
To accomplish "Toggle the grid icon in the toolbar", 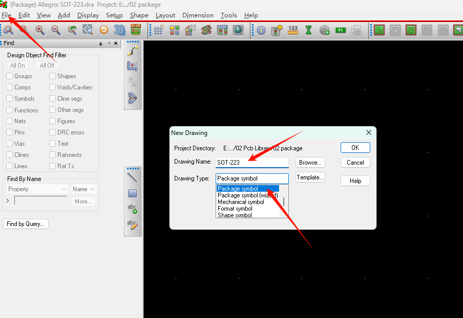I will (x=159, y=30).
